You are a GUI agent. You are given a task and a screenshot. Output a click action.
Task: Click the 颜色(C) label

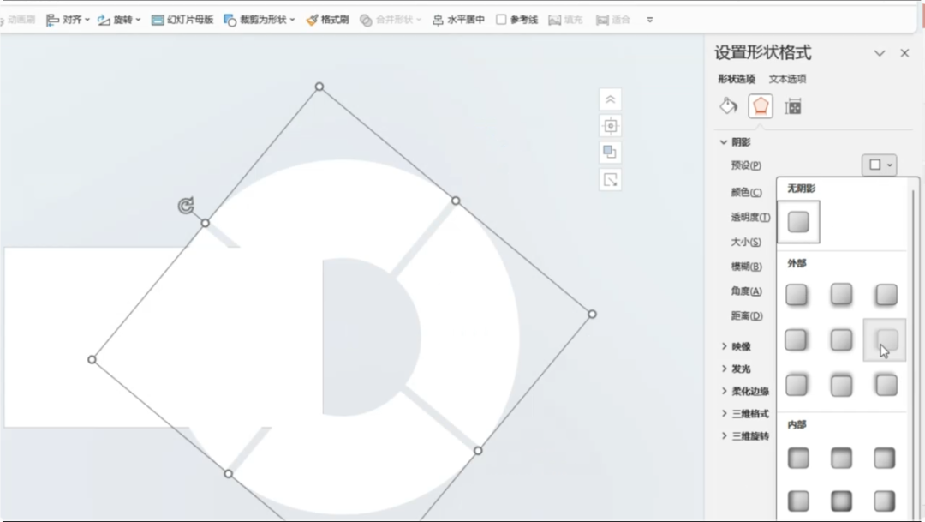click(746, 193)
